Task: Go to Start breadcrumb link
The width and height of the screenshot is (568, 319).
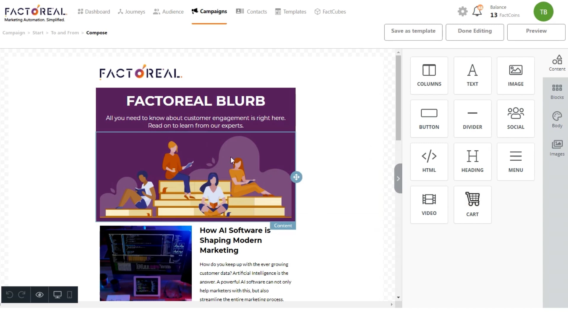Action: (x=38, y=33)
